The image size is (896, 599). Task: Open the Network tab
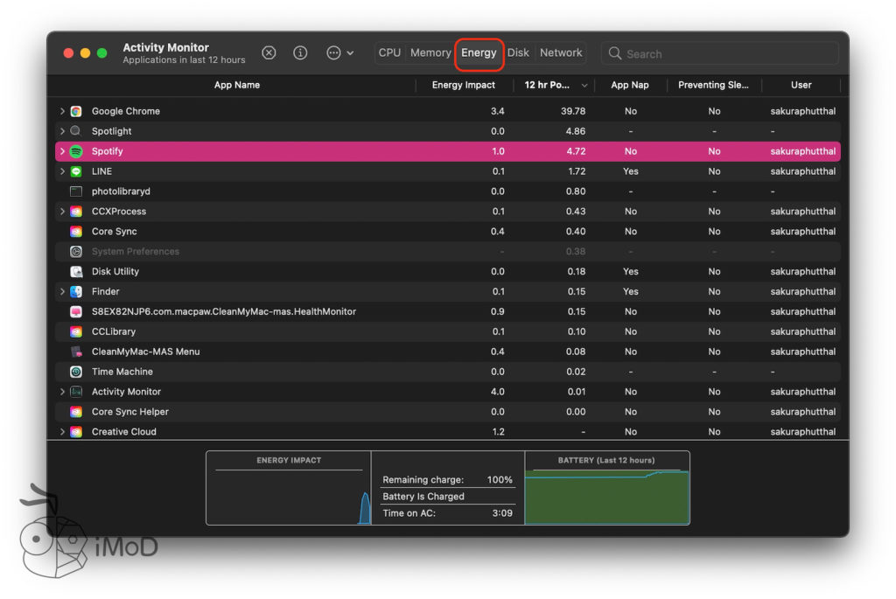561,53
